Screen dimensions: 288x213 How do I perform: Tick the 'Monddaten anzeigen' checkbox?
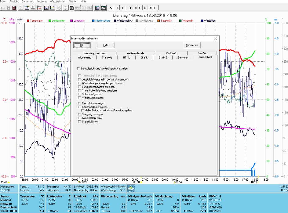click(x=79, y=103)
